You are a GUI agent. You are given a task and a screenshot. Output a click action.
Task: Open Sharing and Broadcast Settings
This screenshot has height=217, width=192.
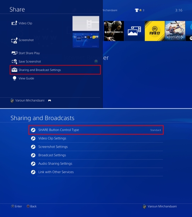(55, 70)
